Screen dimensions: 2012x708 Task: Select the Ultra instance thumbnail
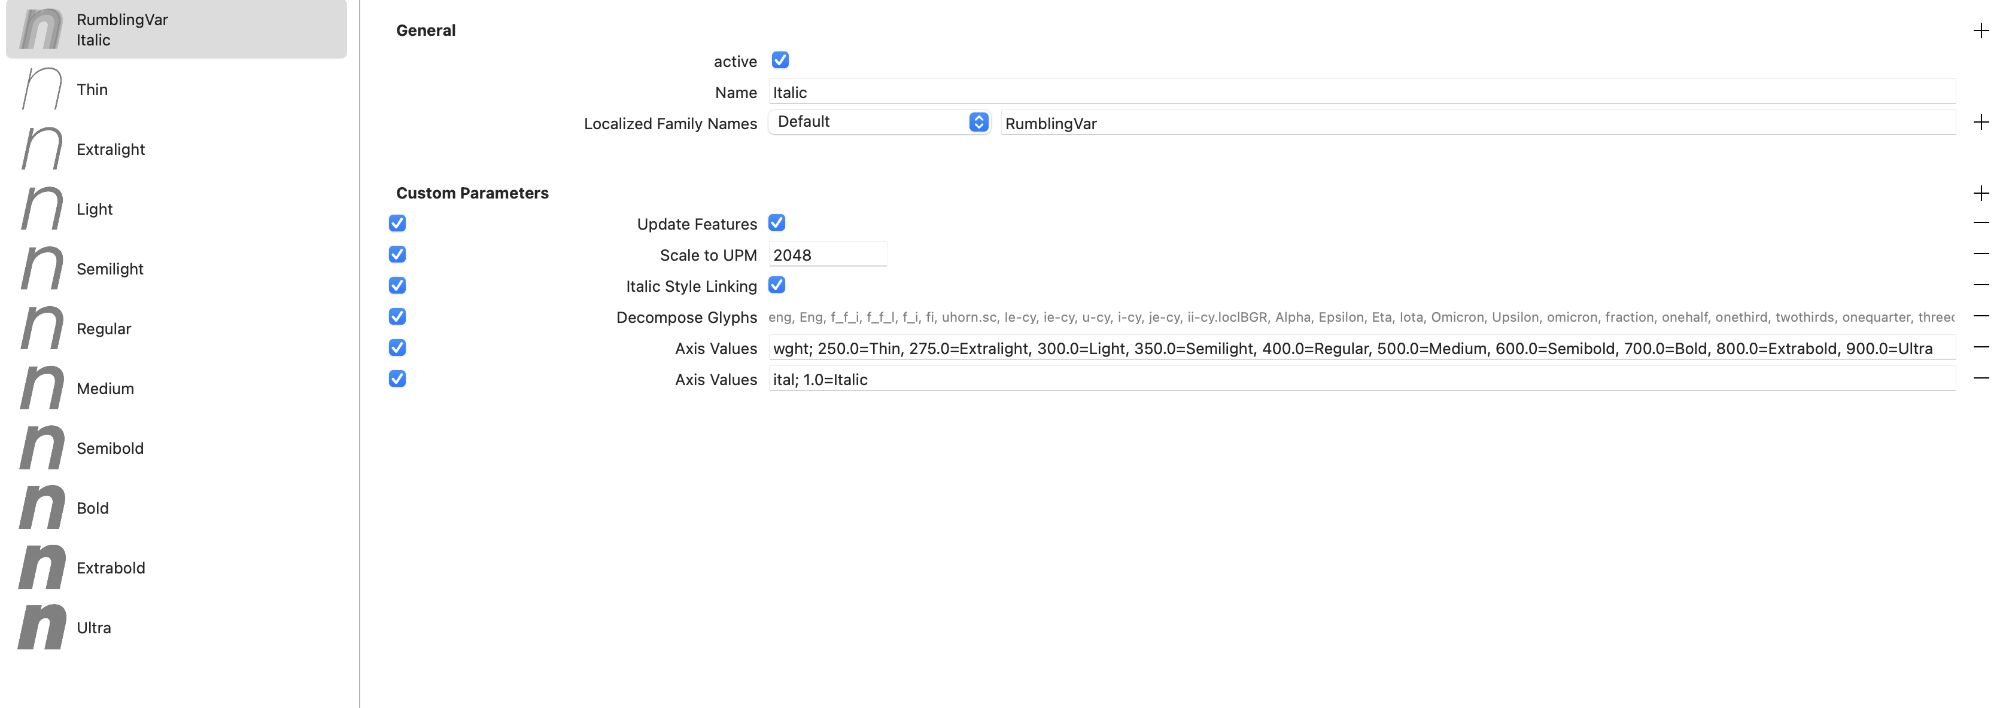click(x=42, y=627)
